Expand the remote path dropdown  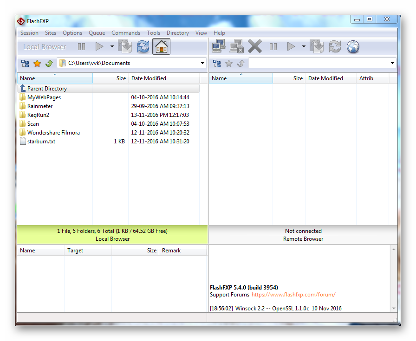pos(392,63)
